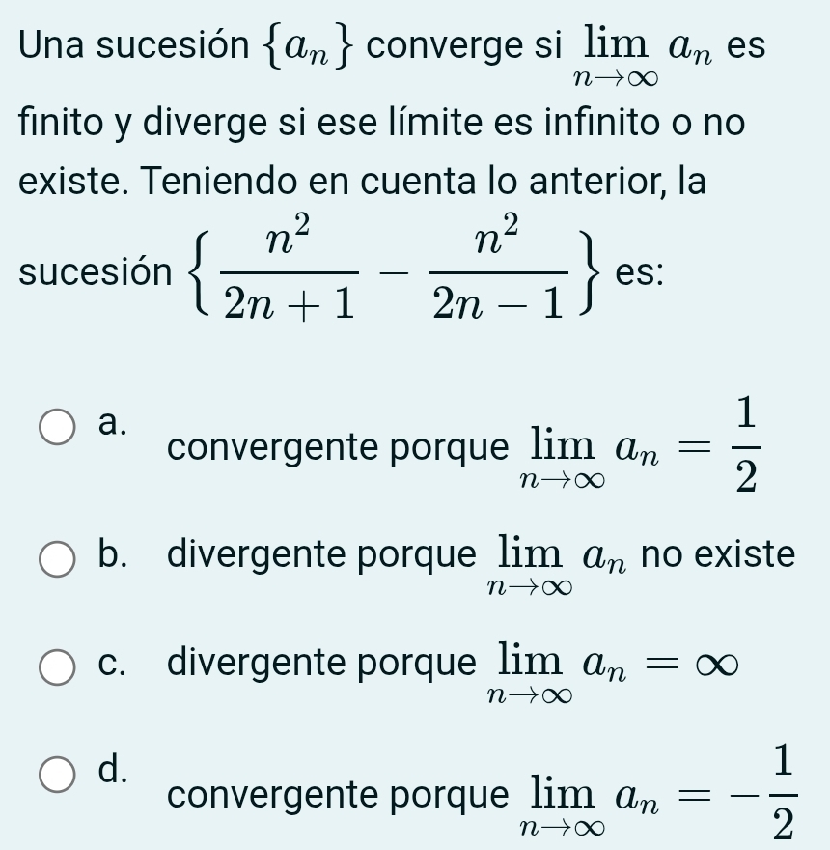Click the word "sucesión" before the braces formula
The height and width of the screenshot is (850, 830).
(81, 273)
